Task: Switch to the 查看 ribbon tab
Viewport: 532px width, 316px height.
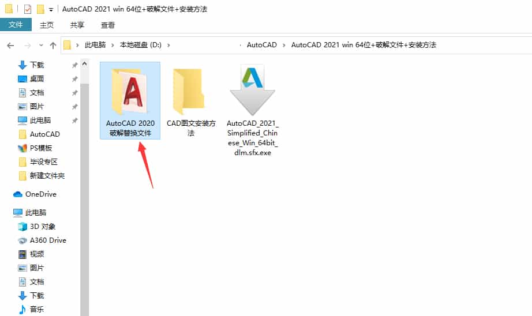Action: tap(108, 25)
